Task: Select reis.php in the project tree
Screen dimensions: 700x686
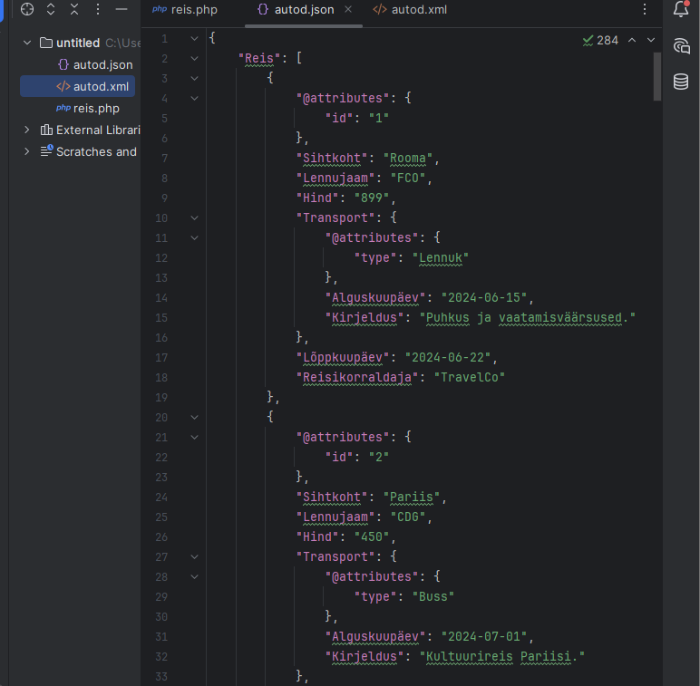Action: pyautogui.click(x=96, y=108)
